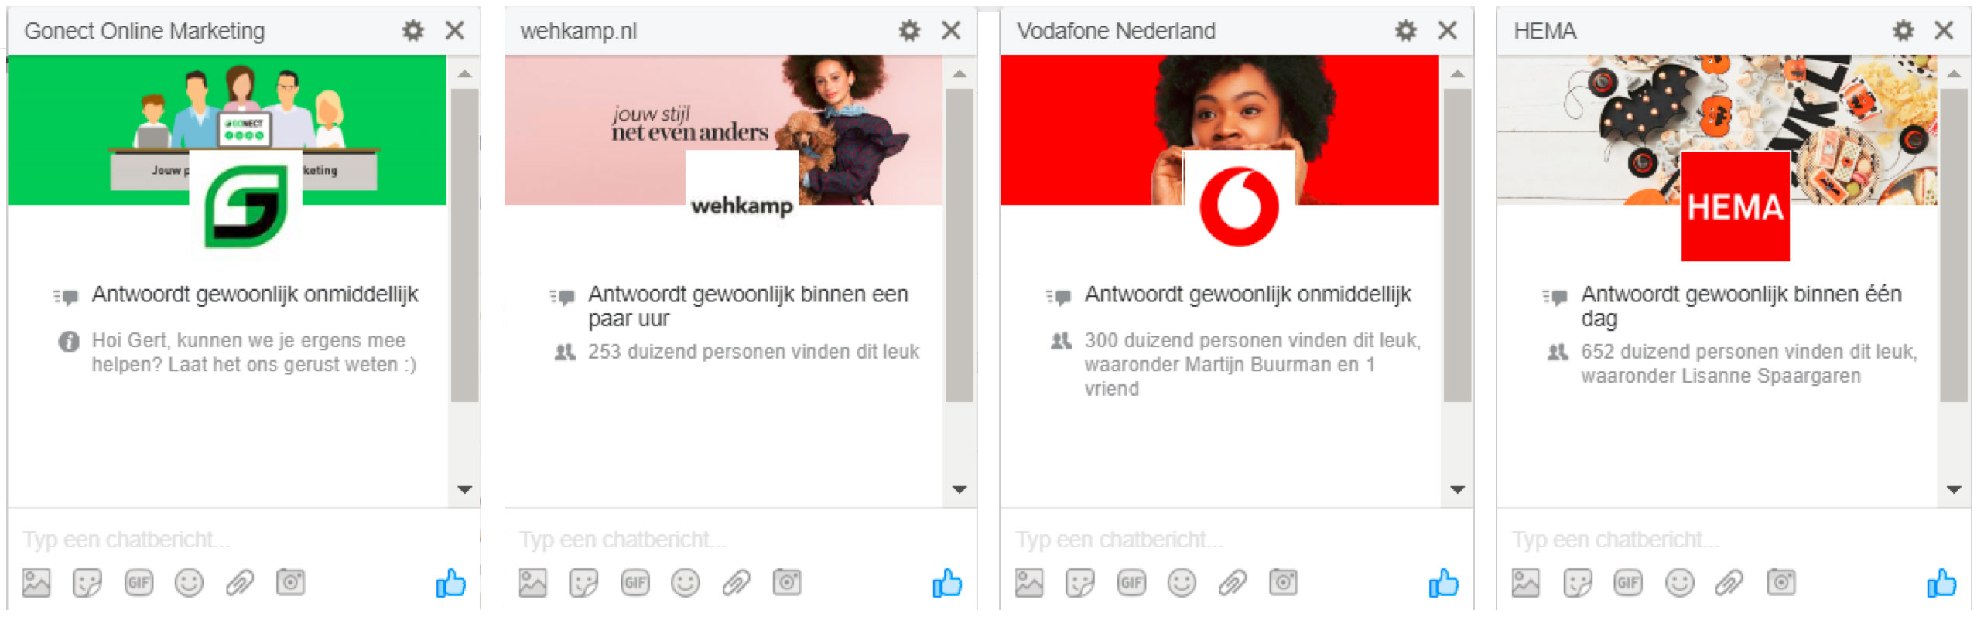Send thumbs-up like in Gonect chat

[451, 583]
